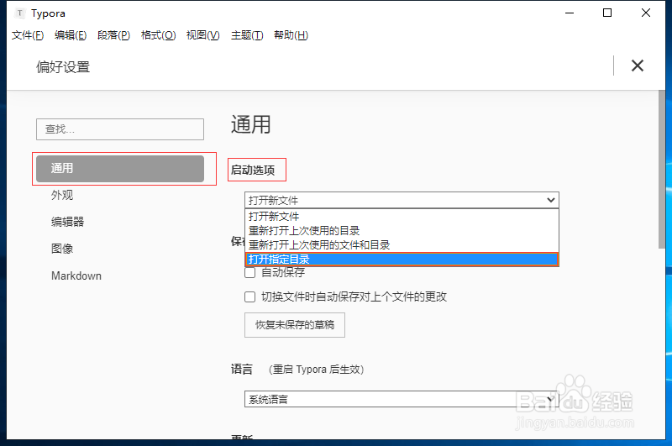Select the 编辑器 settings category
The height and width of the screenshot is (446, 672).
point(68,222)
